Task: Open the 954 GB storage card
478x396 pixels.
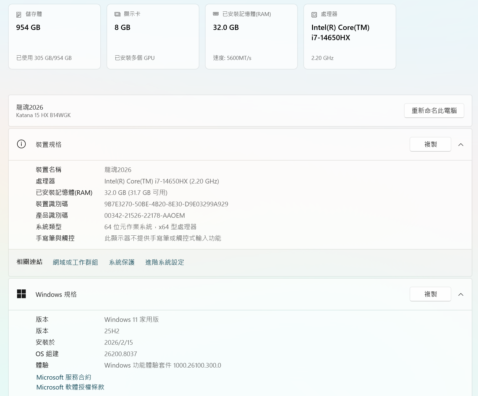Action: [54, 37]
